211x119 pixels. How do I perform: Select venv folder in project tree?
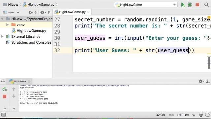[18, 25]
